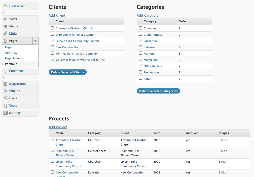Check the Markets category checkbox

140,53
